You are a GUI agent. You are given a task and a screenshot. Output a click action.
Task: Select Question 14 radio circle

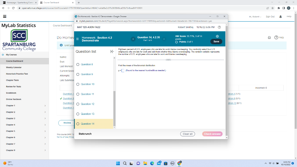pos(78,124)
